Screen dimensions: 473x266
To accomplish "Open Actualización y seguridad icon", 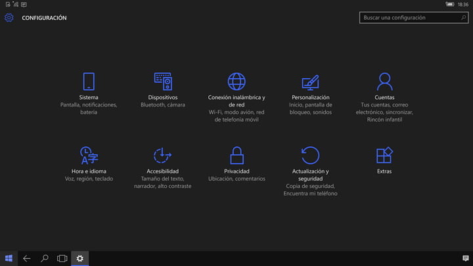I will tap(310, 156).
